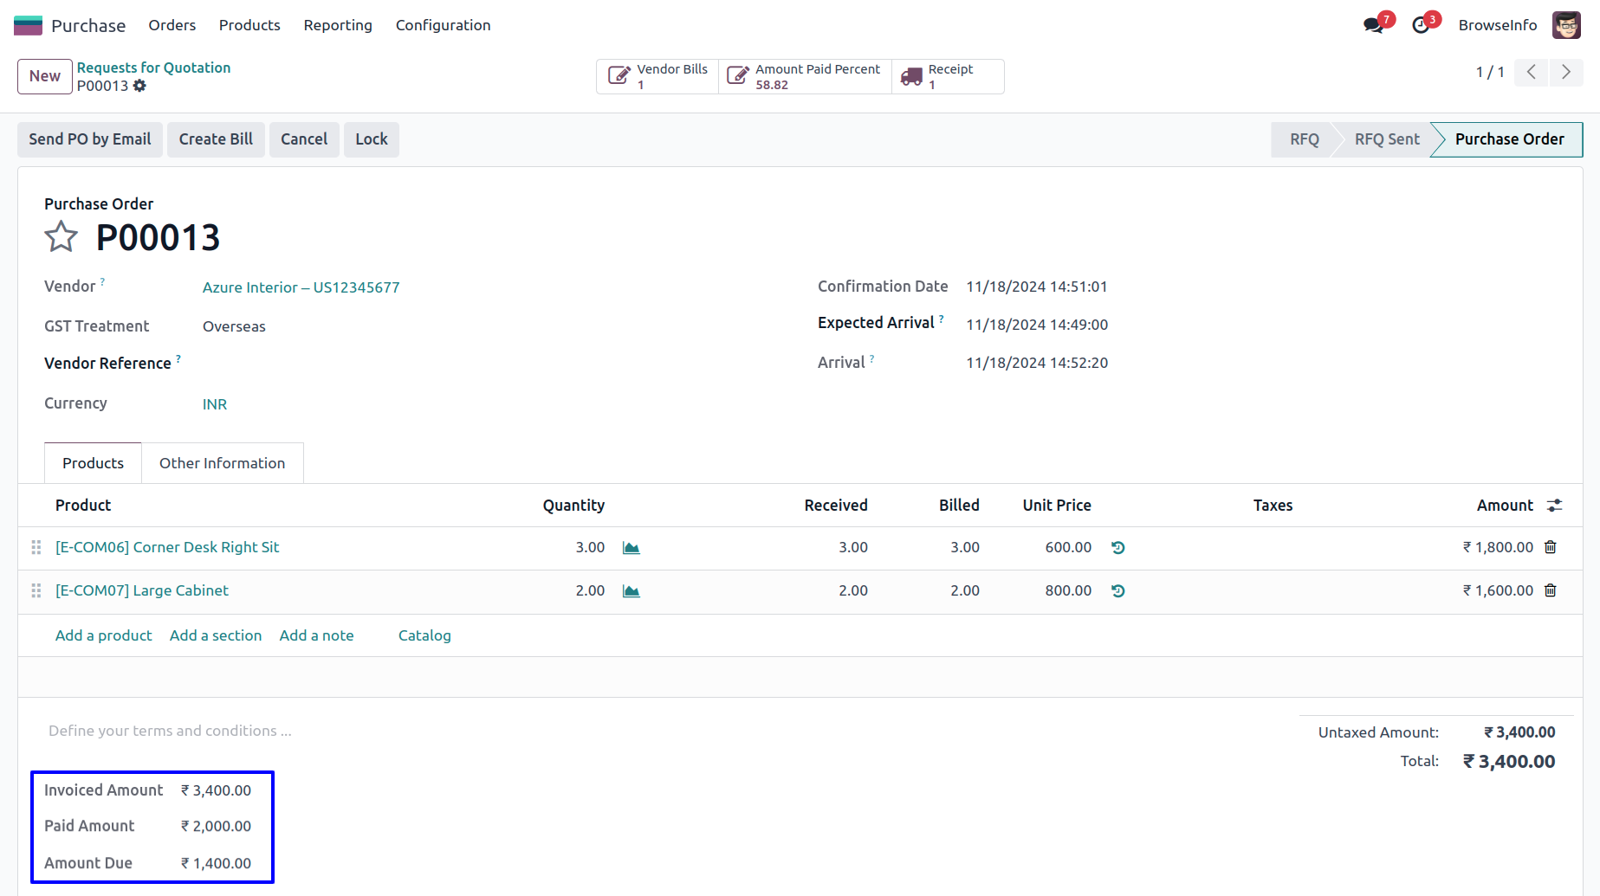Delete the Corner Desk Right Sit line
1600x896 pixels.
pyautogui.click(x=1551, y=547)
